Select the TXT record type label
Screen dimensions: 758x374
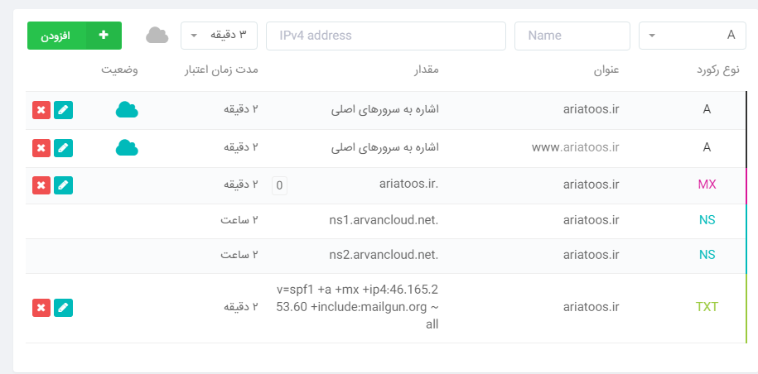click(x=707, y=307)
